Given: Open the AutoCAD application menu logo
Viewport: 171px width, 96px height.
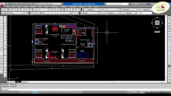Looking at the screenshot, I should (x=2, y=5).
